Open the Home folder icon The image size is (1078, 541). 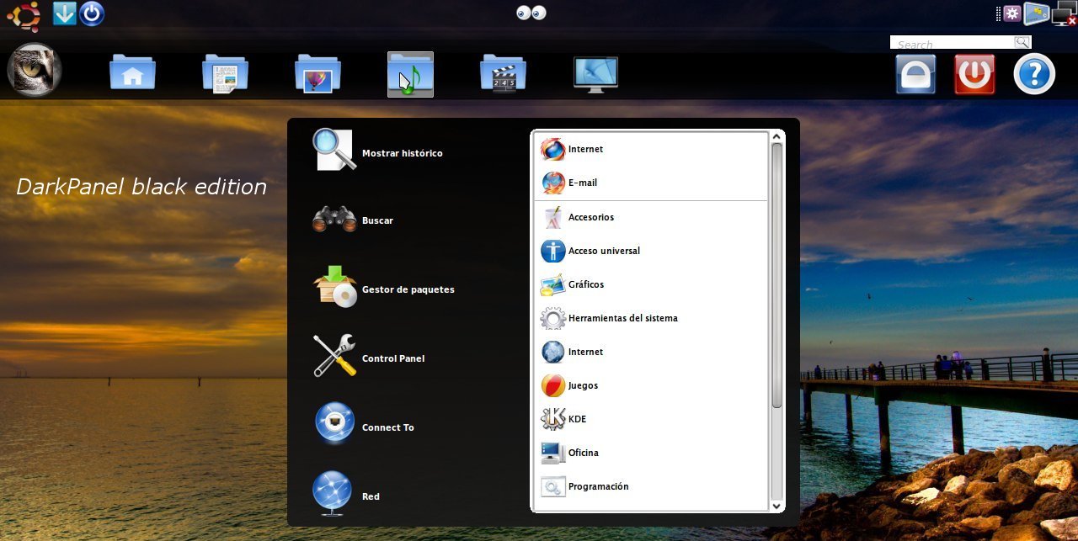(132, 74)
